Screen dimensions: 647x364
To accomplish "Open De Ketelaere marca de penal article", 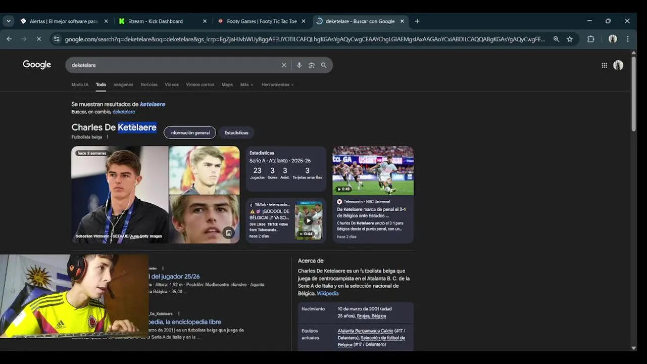I will coord(371,212).
